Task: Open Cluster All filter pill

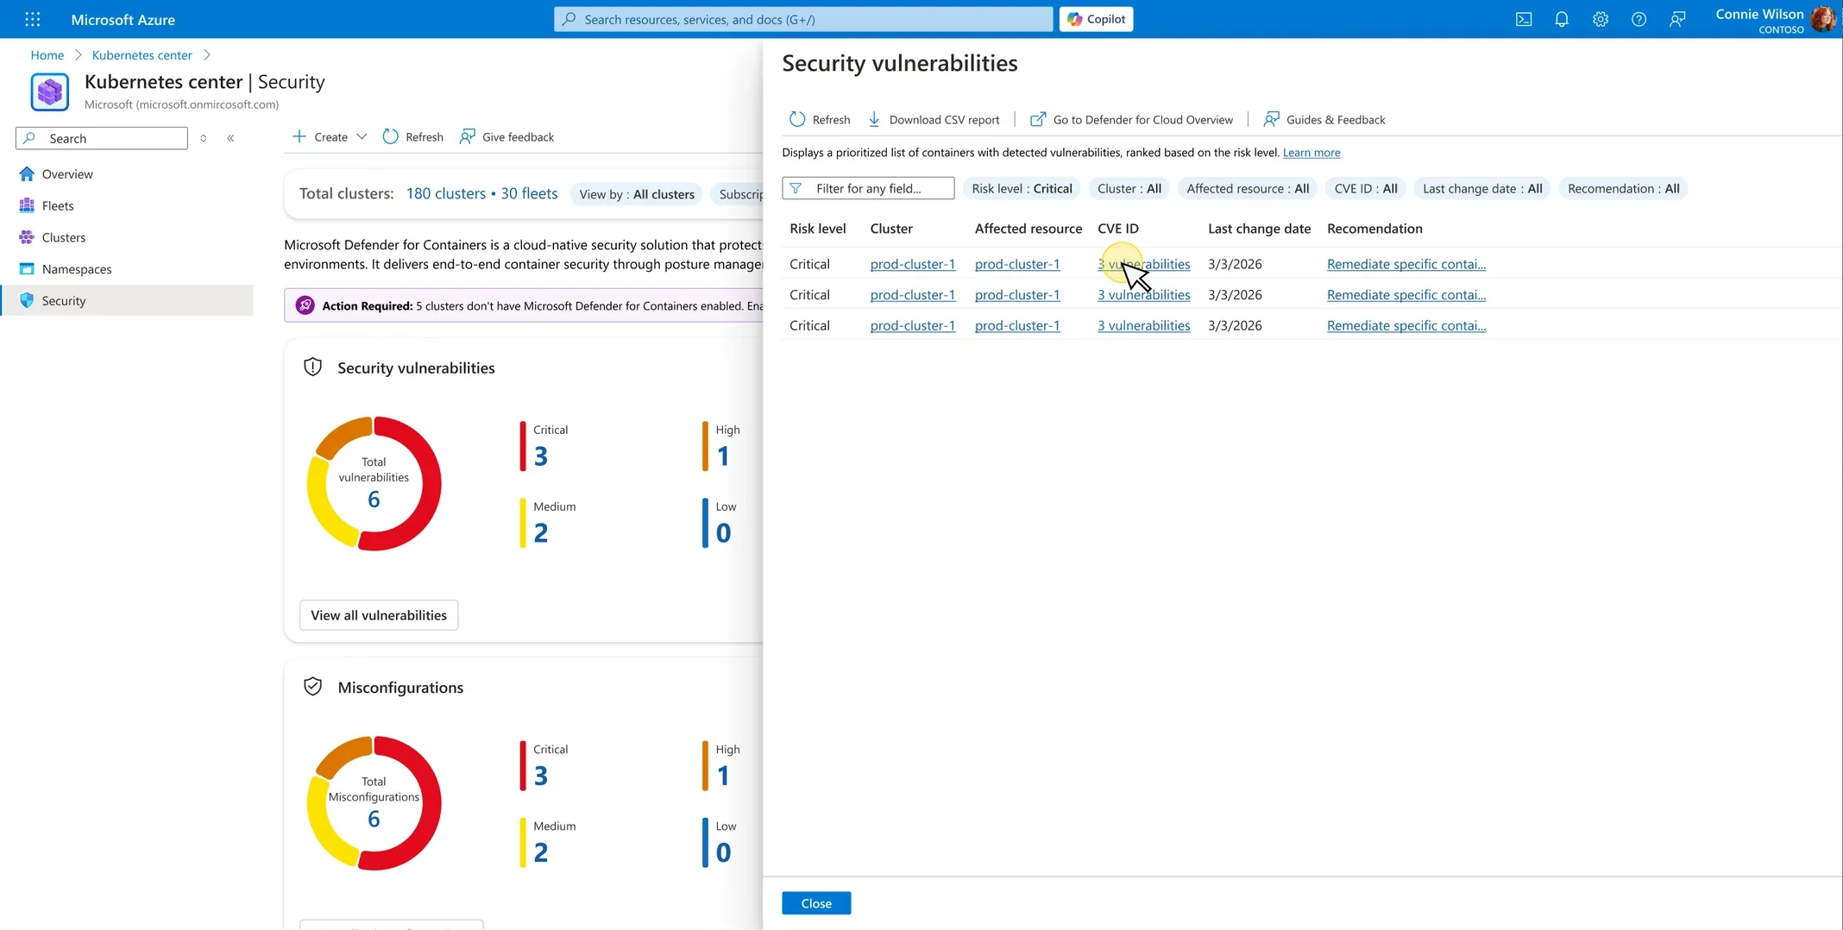Action: [x=1129, y=188]
